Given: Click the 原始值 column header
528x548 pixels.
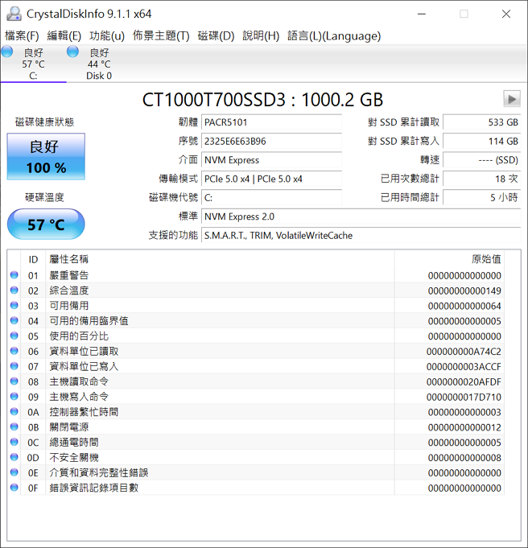Looking at the screenshot, I should (485, 259).
